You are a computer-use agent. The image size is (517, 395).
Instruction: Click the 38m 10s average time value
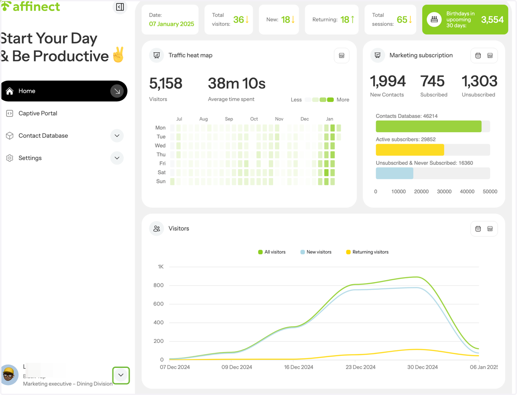point(237,83)
